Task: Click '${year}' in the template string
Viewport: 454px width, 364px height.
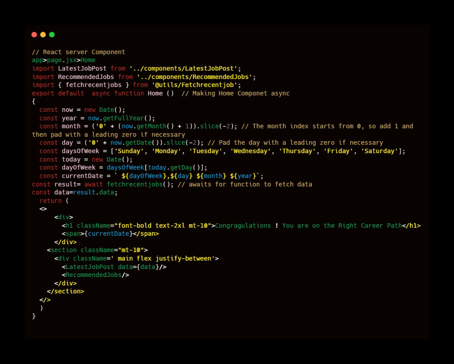Action: 243,176
